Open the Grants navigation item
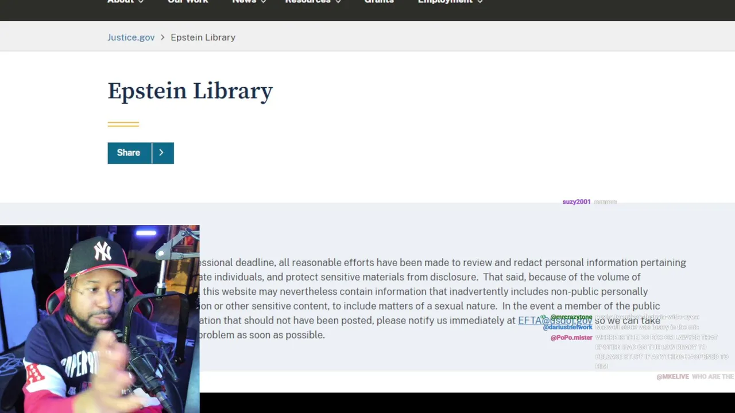Image resolution: width=735 pixels, height=413 pixels. pos(379,2)
